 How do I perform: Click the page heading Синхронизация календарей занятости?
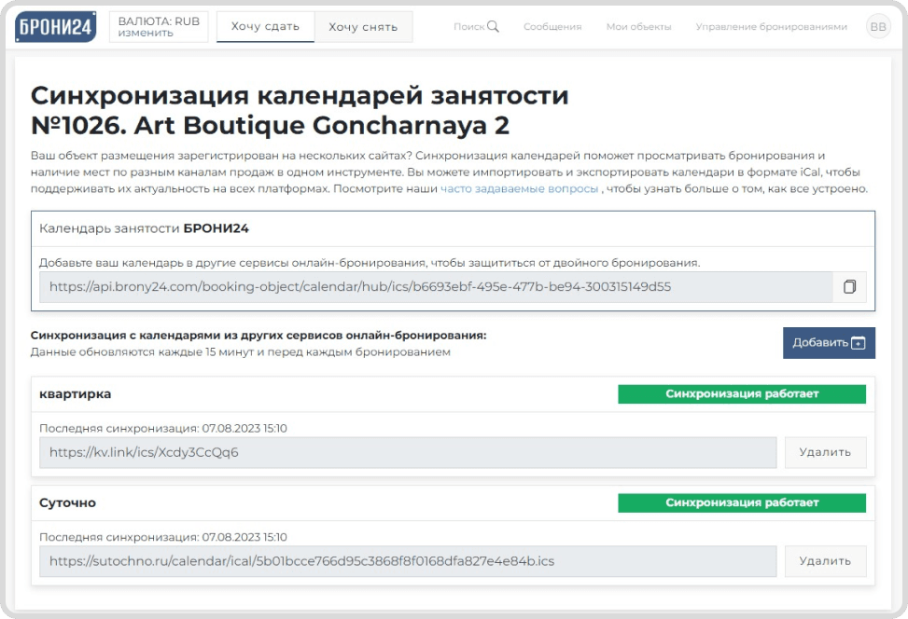pos(300,95)
